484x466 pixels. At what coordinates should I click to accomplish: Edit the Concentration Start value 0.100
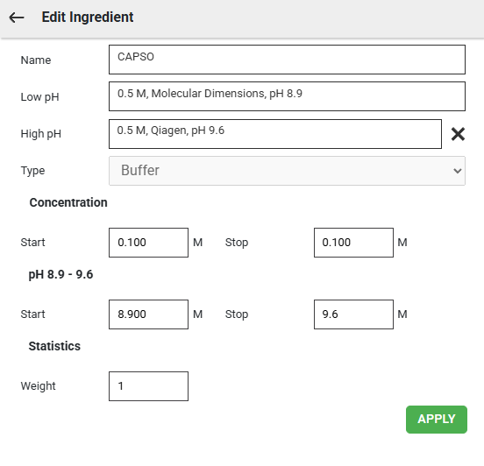(148, 243)
